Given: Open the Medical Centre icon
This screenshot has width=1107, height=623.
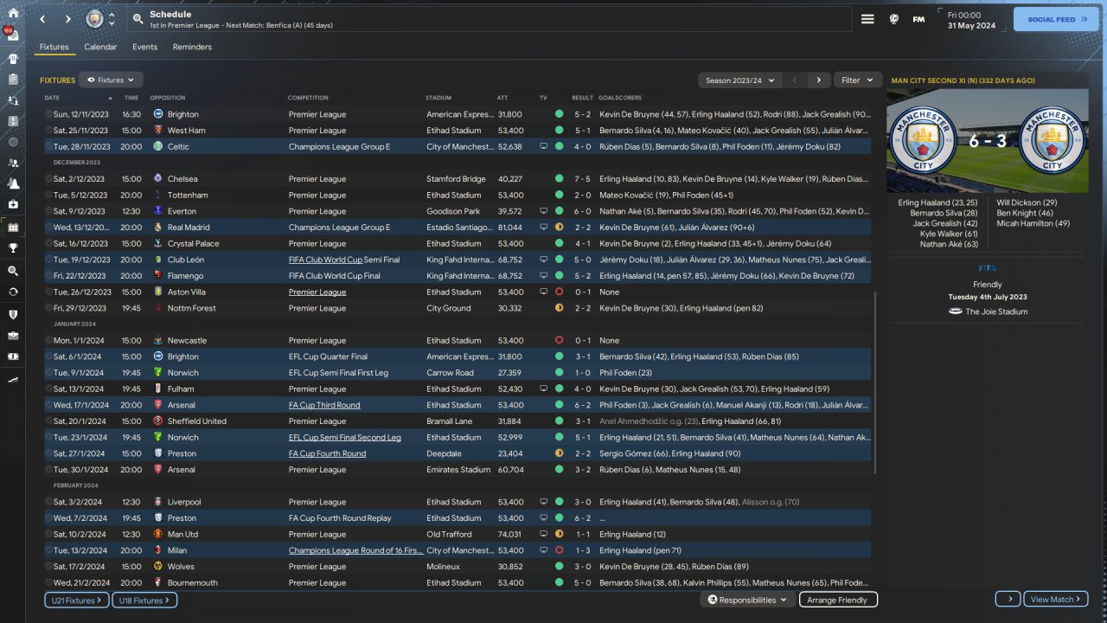Looking at the screenshot, I should click(13, 204).
